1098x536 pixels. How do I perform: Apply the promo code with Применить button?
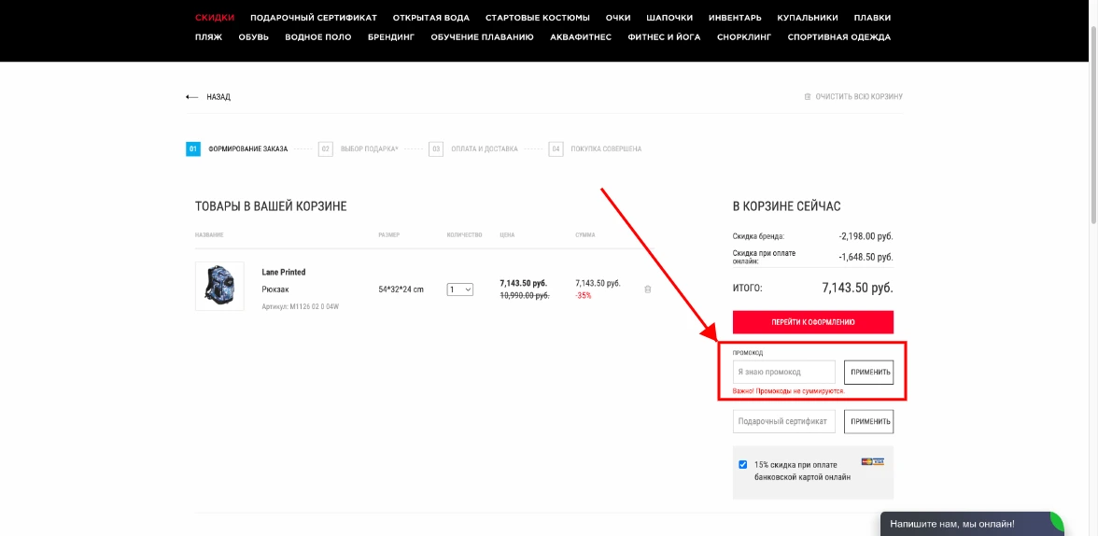point(869,373)
